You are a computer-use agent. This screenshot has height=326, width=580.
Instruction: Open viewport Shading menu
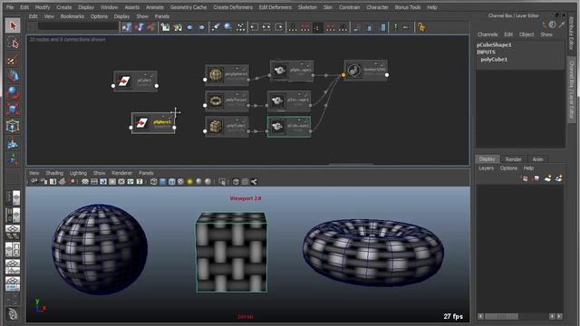point(54,173)
